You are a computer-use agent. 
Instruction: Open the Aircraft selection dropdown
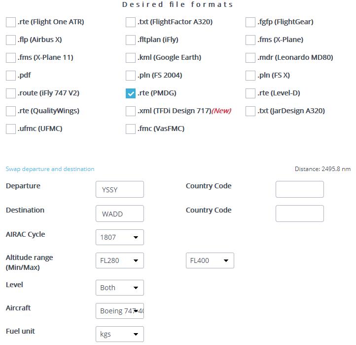click(x=119, y=311)
